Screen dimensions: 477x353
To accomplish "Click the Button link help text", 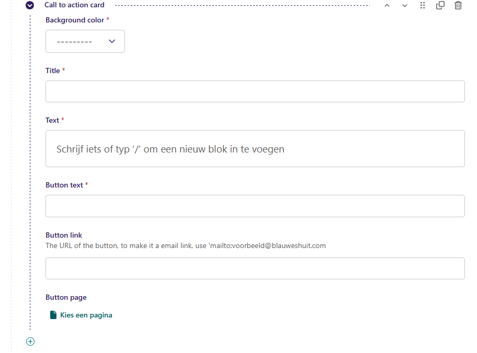I will [x=186, y=245].
